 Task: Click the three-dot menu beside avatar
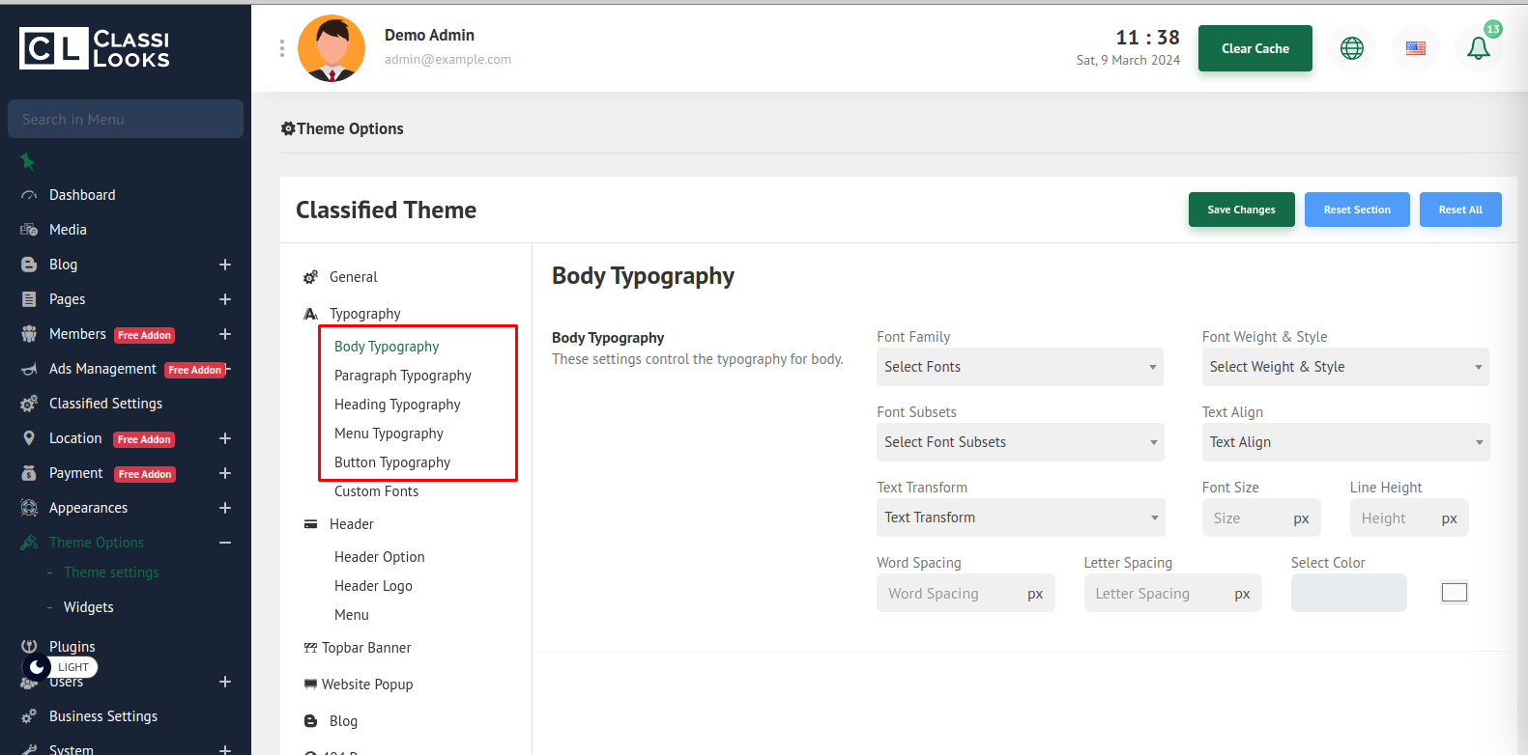pyautogui.click(x=282, y=48)
